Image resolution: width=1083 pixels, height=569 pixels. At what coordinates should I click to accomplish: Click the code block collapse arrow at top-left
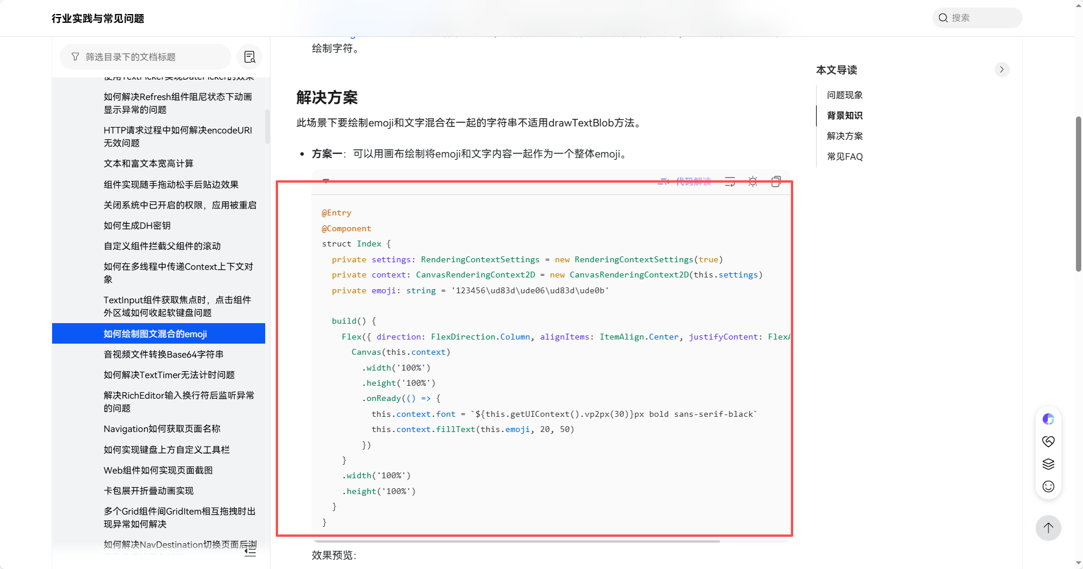pos(326,181)
